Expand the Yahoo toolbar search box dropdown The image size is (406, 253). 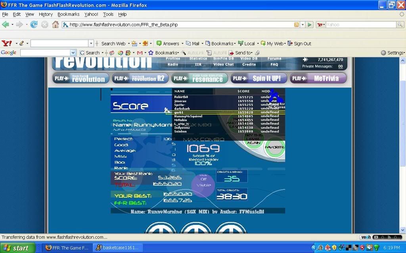(x=91, y=43)
